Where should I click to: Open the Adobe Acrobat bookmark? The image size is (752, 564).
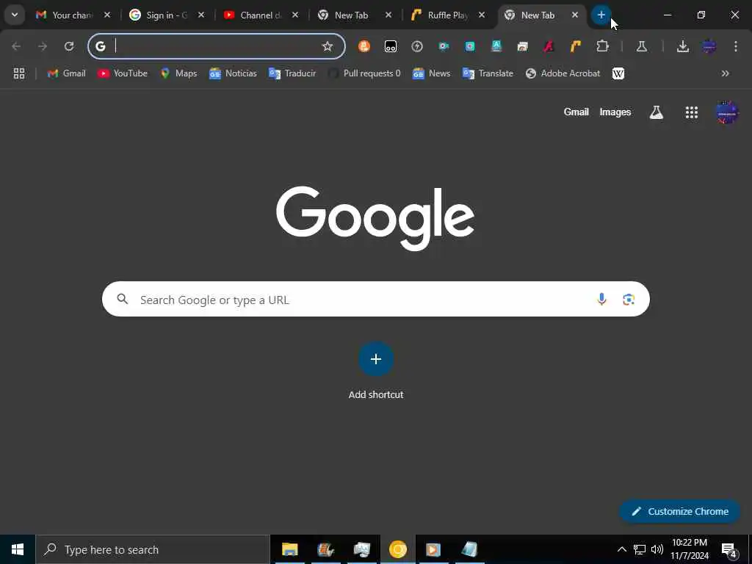click(x=563, y=73)
